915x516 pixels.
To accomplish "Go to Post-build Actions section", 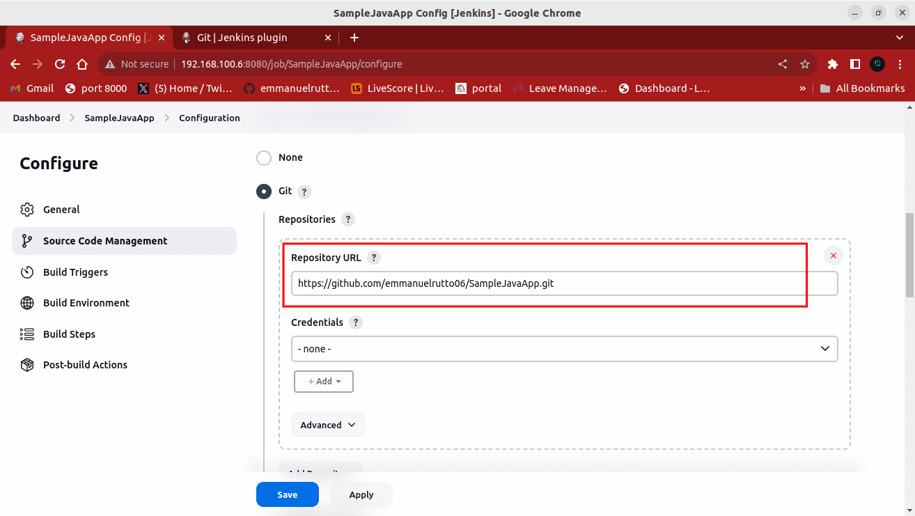I will coord(85,365).
